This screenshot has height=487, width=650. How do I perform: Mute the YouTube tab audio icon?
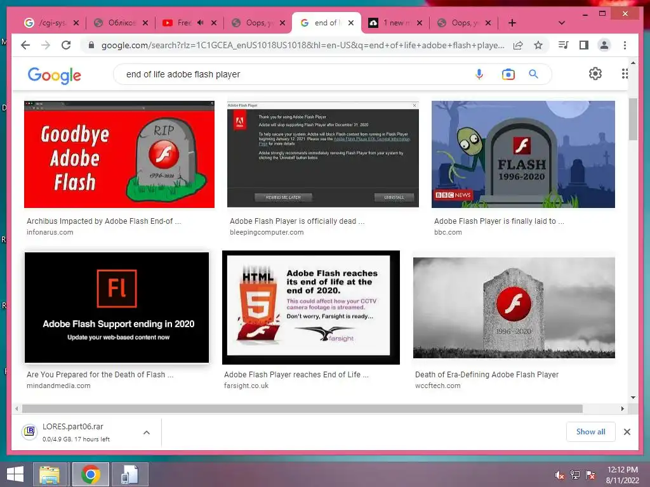click(200, 23)
